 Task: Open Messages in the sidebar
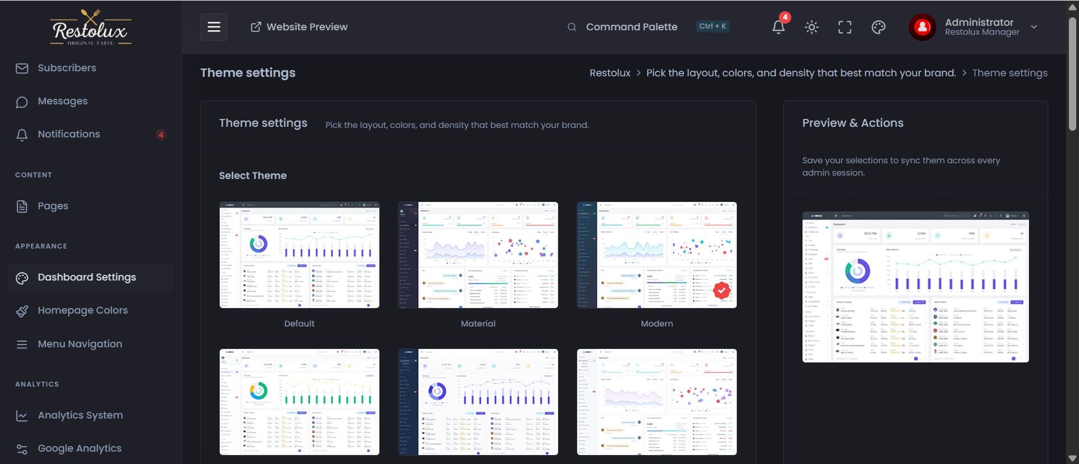click(x=62, y=101)
